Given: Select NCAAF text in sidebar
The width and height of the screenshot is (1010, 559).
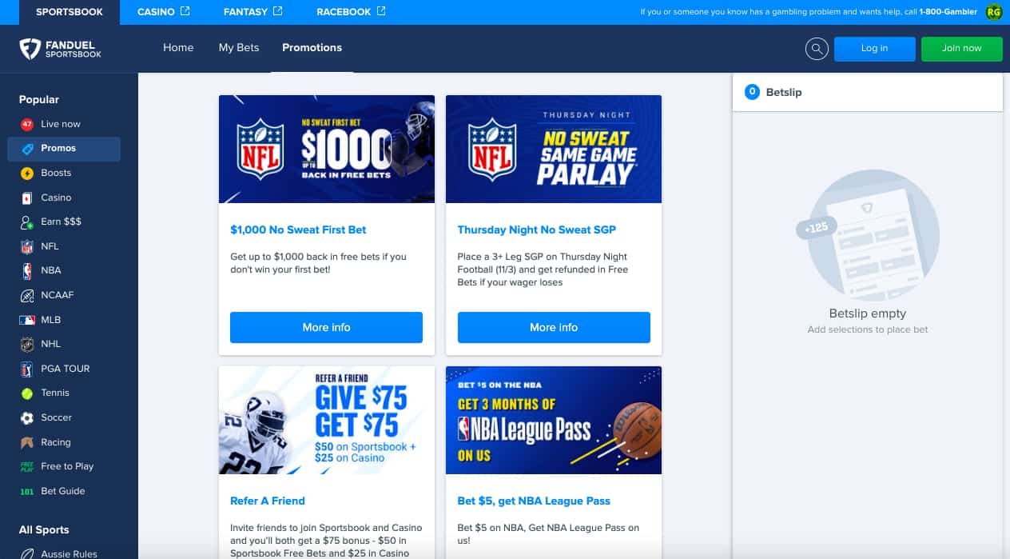Looking at the screenshot, I should 58,295.
